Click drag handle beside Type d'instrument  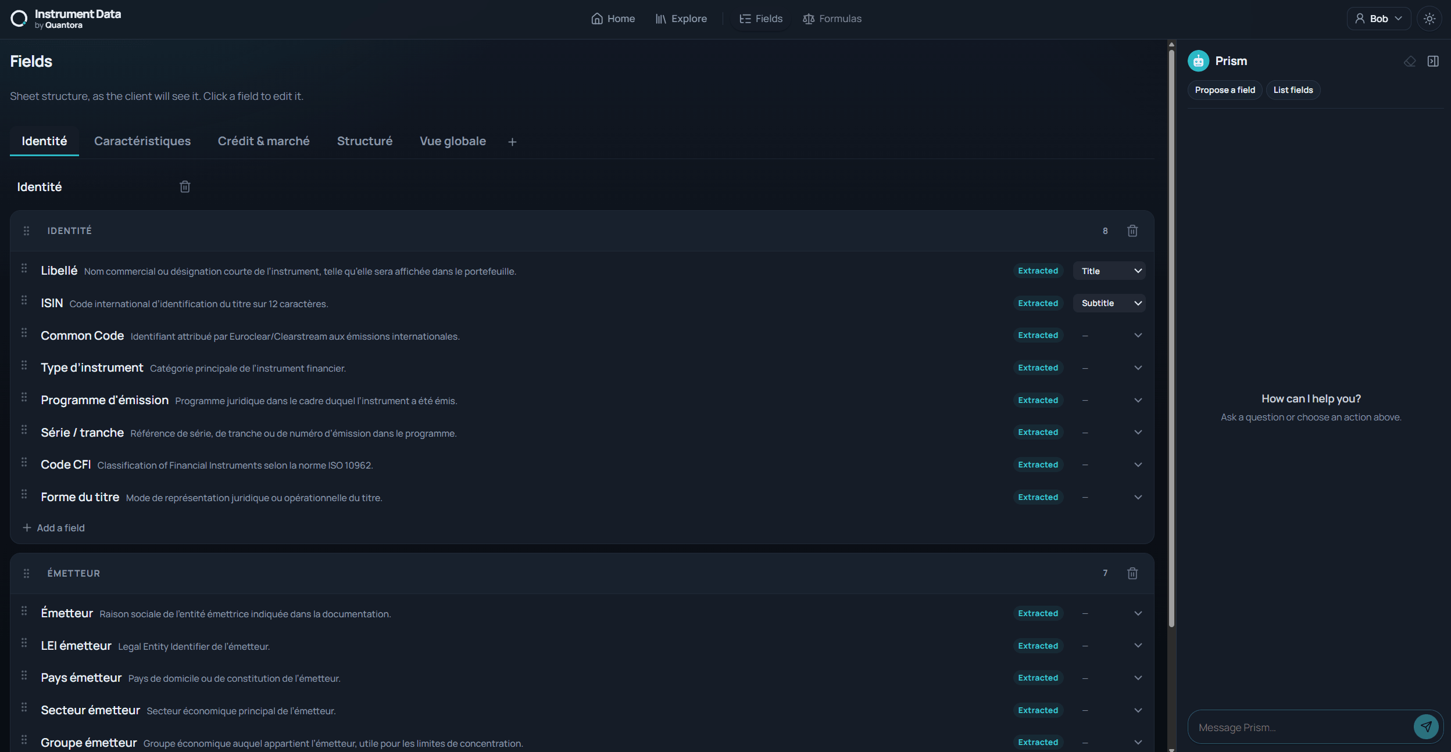point(24,365)
